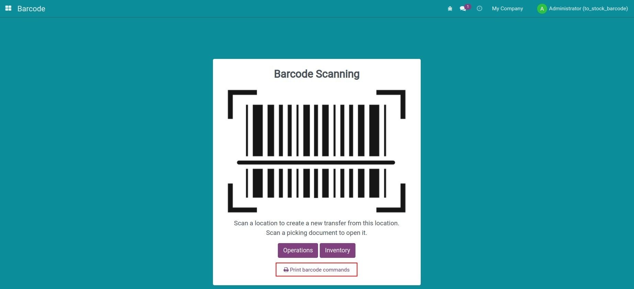Click the Barcode Scanning heading
This screenshot has width=634, height=289.
point(316,74)
